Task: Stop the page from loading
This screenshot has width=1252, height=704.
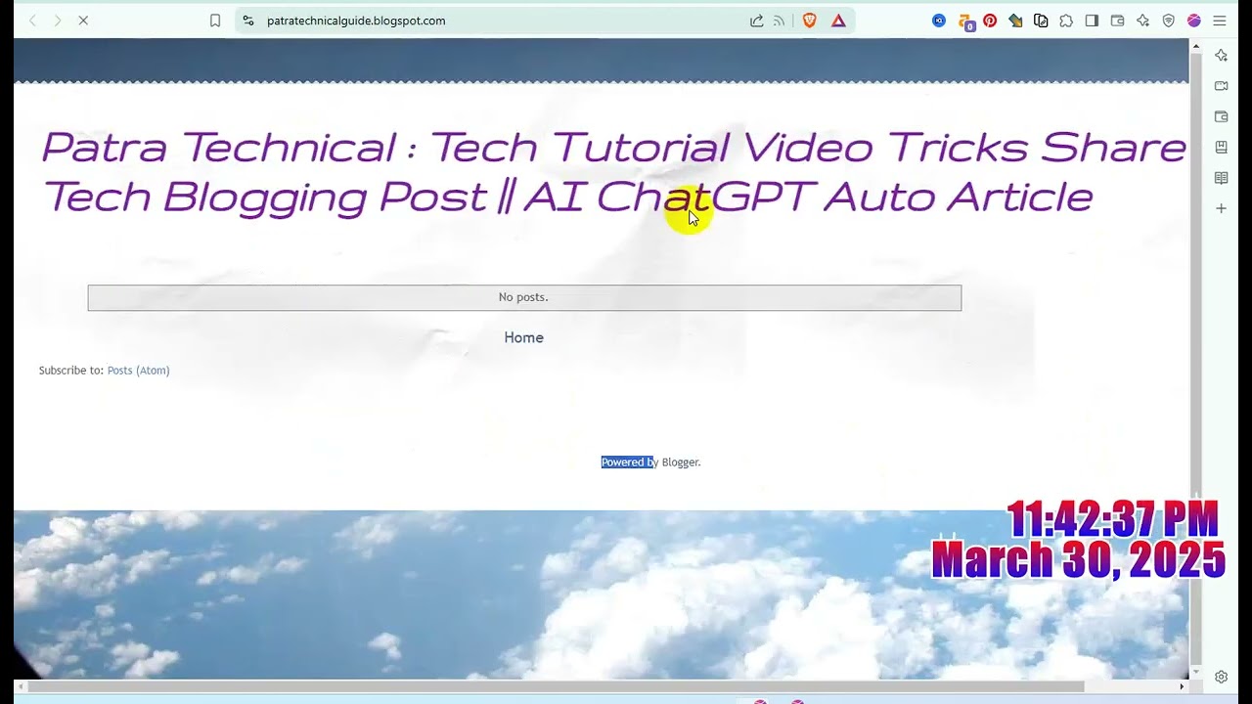Action: click(x=83, y=21)
